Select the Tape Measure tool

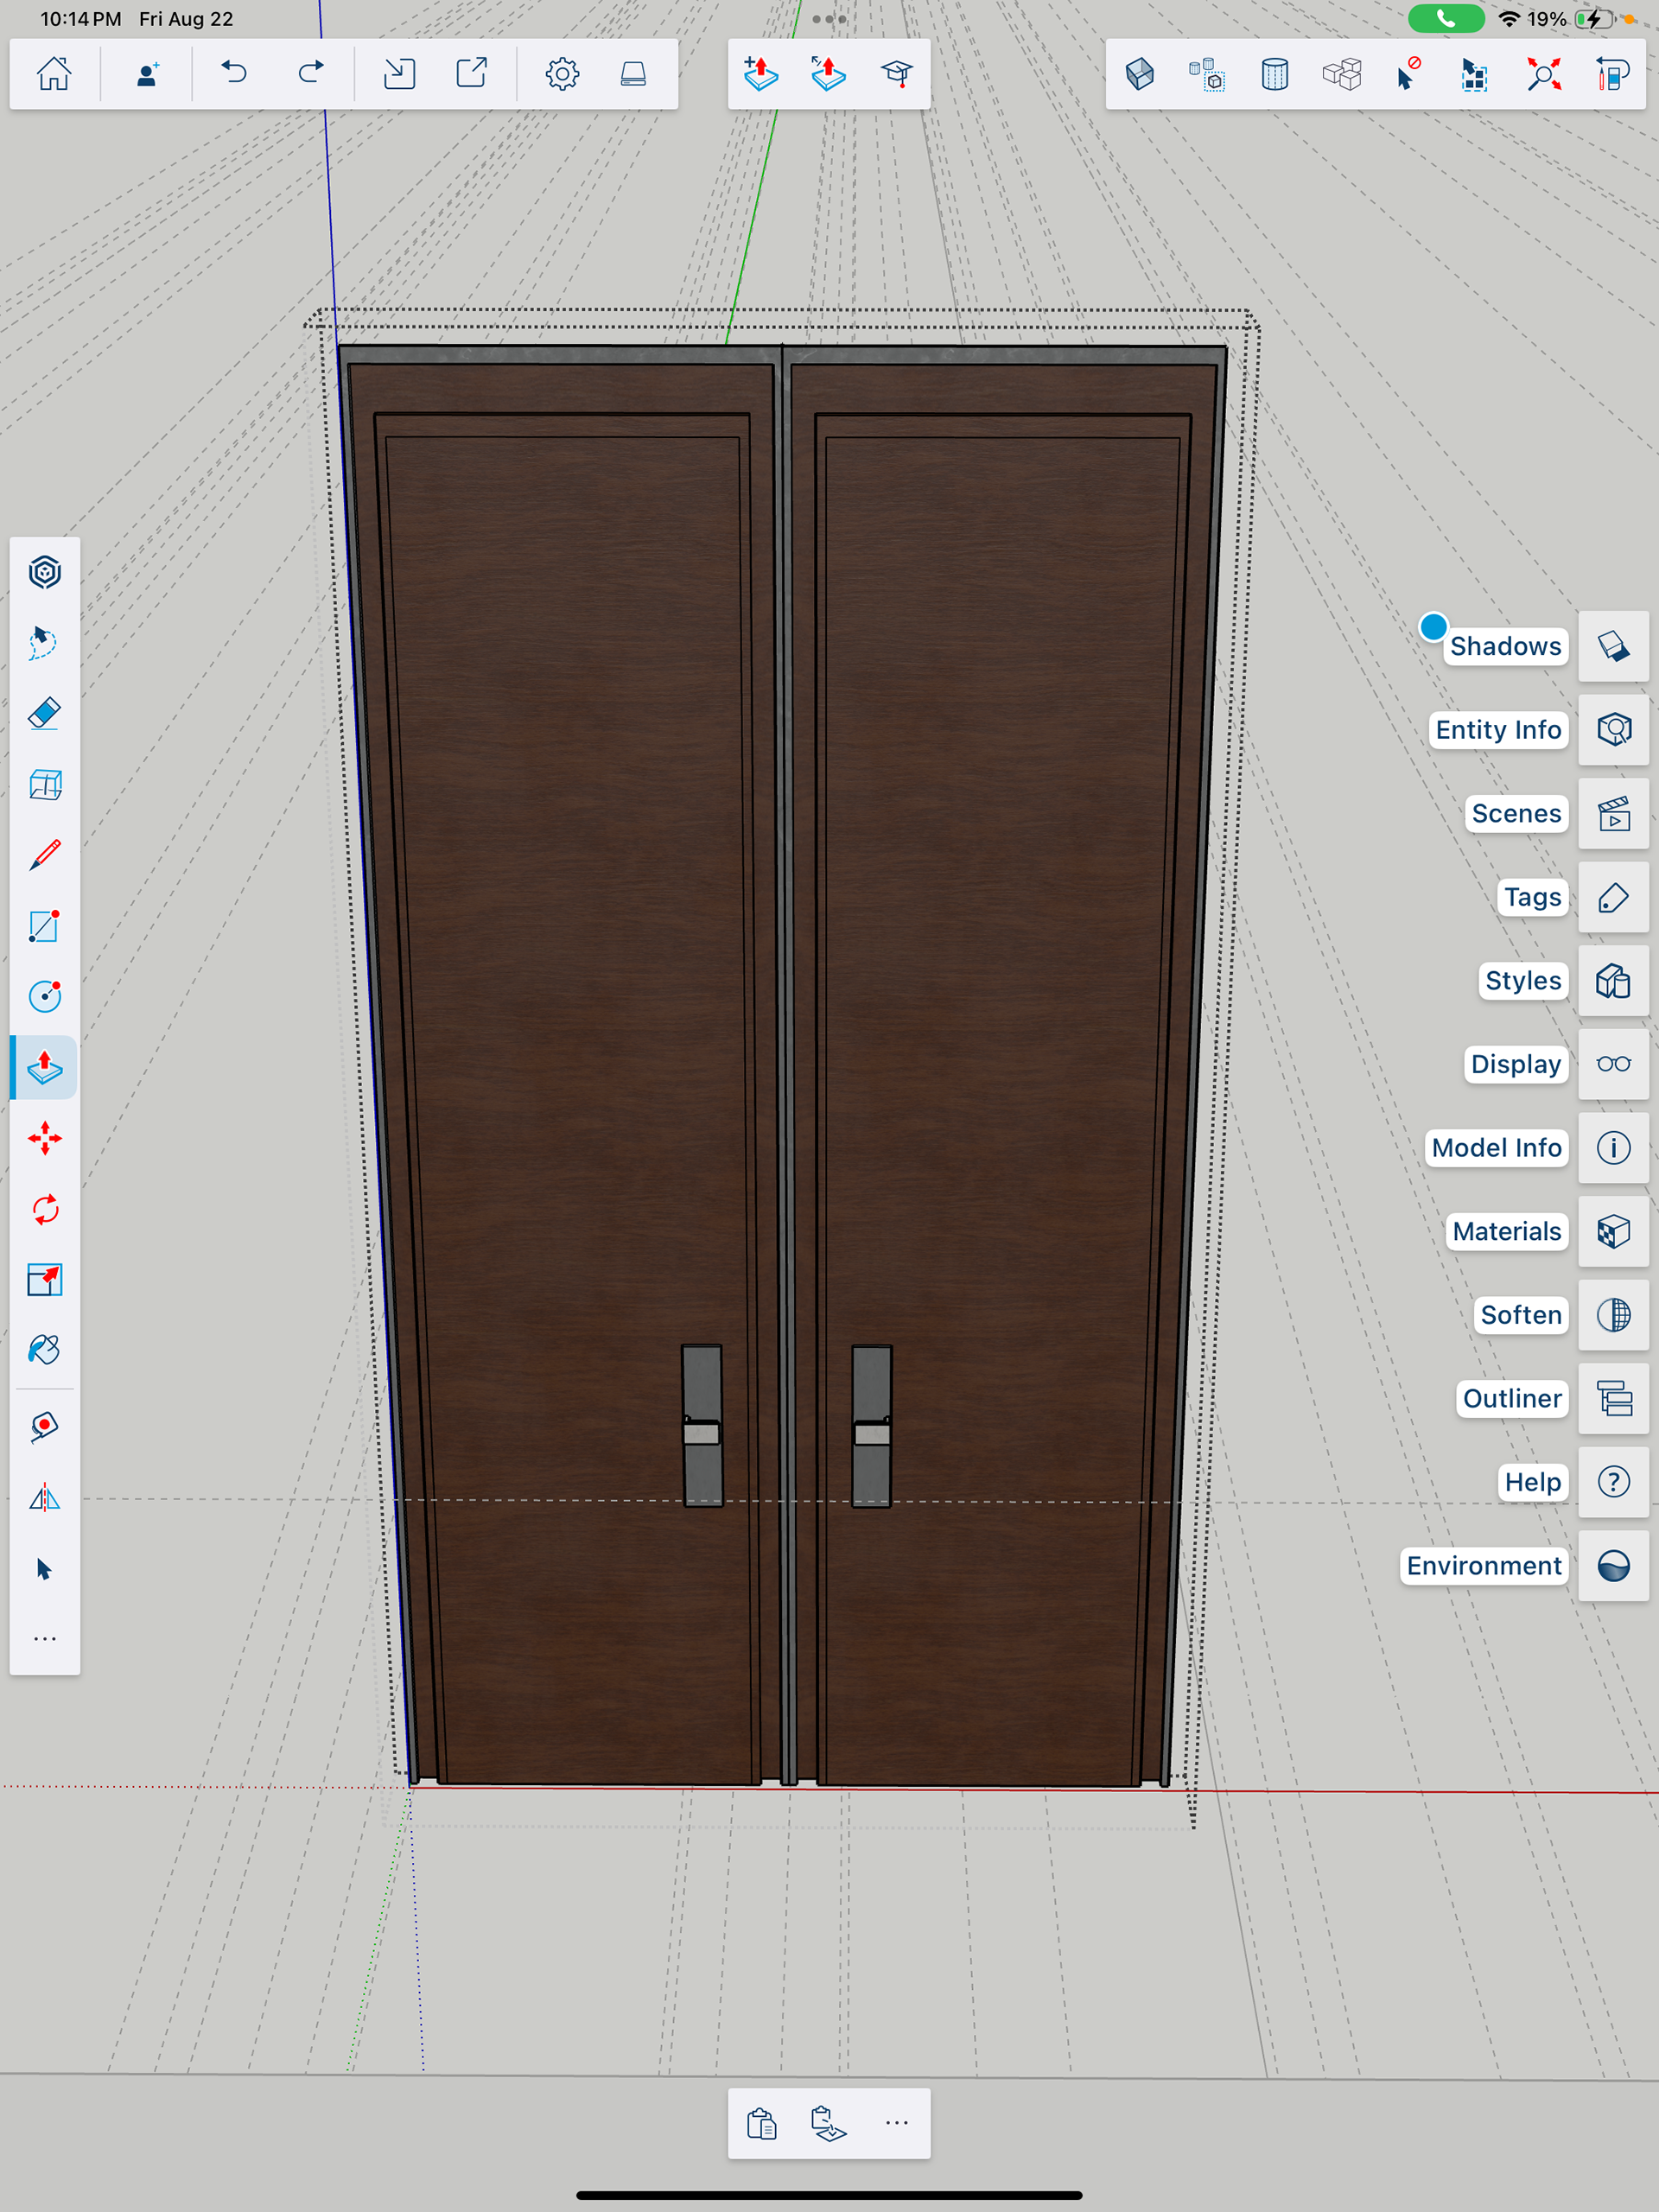45,1426
